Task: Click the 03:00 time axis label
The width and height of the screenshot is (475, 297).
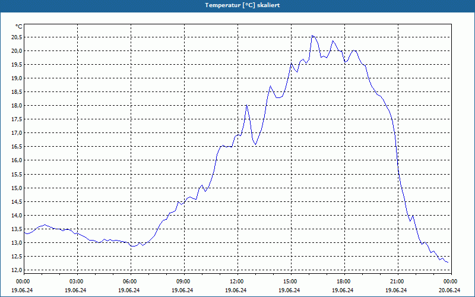Action: coord(78,282)
